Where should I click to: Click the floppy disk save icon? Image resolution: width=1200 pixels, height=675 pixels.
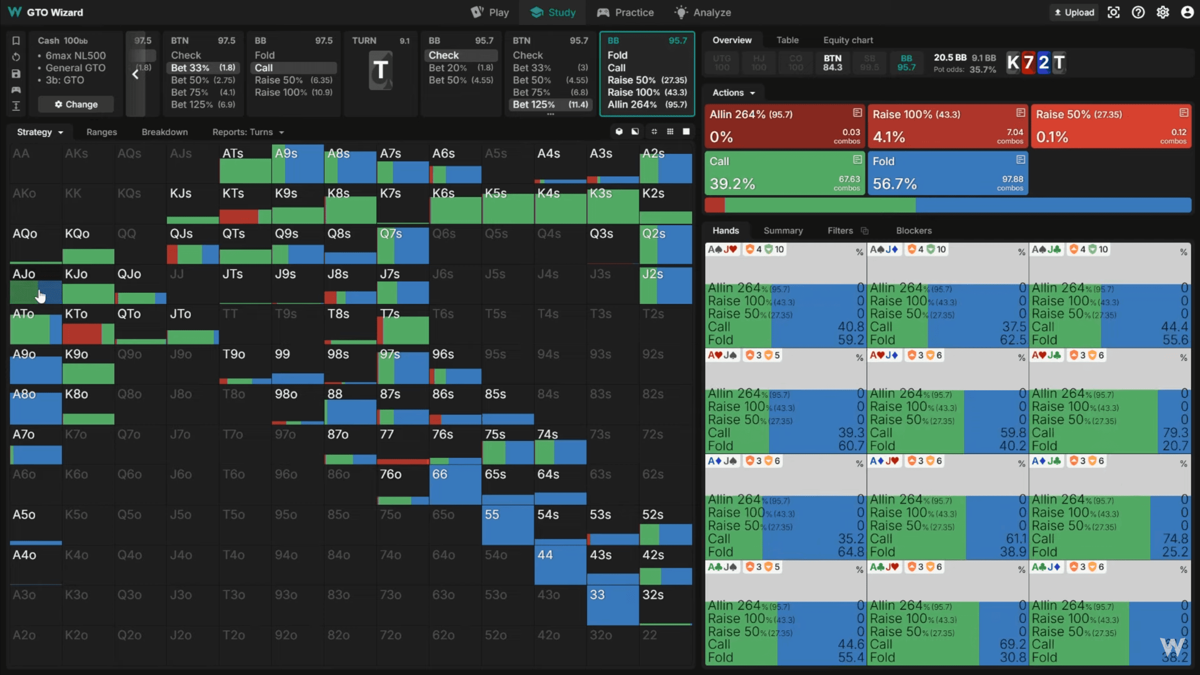16,74
